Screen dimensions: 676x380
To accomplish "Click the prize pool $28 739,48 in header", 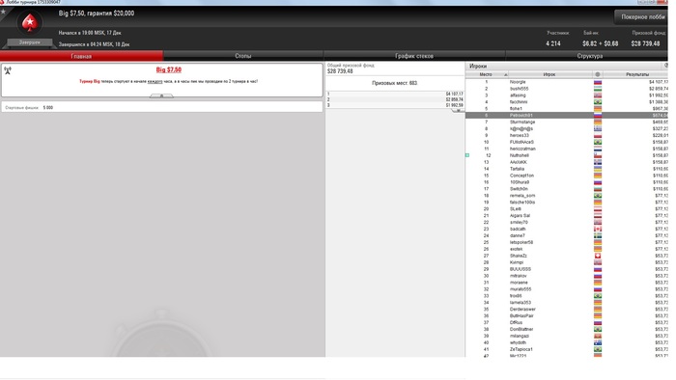I will coord(645,43).
